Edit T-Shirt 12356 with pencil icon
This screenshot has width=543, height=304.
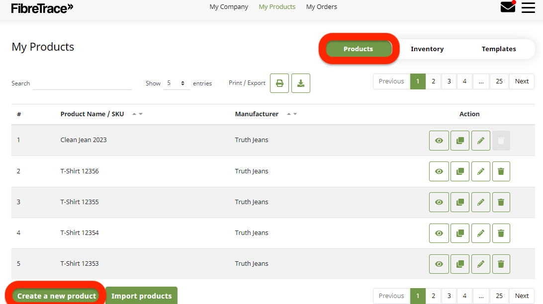(x=481, y=171)
